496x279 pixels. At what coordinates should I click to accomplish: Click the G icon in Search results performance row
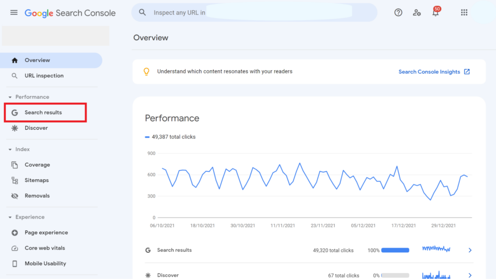tap(148, 250)
